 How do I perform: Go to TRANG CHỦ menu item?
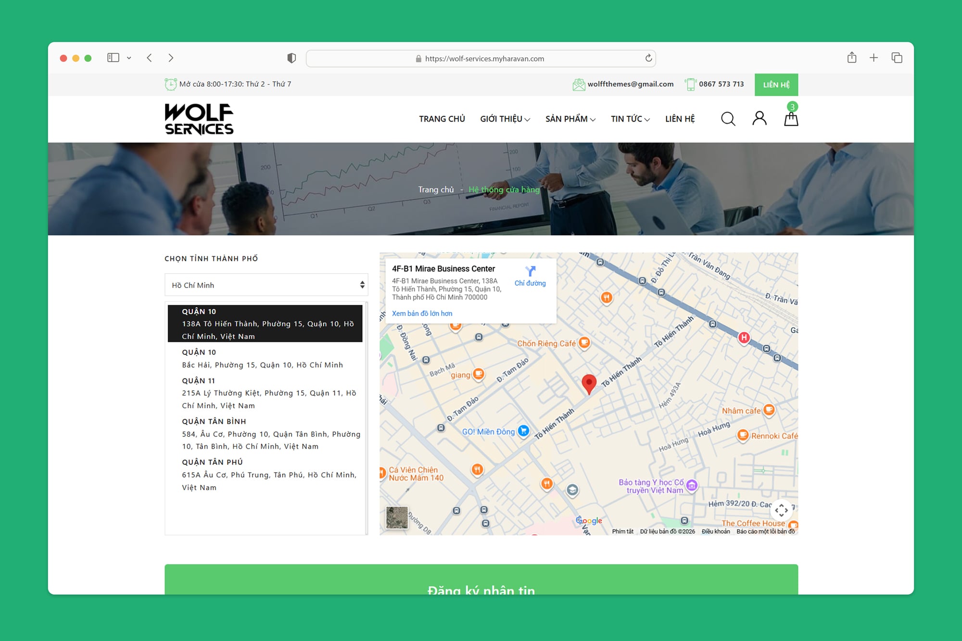point(442,119)
